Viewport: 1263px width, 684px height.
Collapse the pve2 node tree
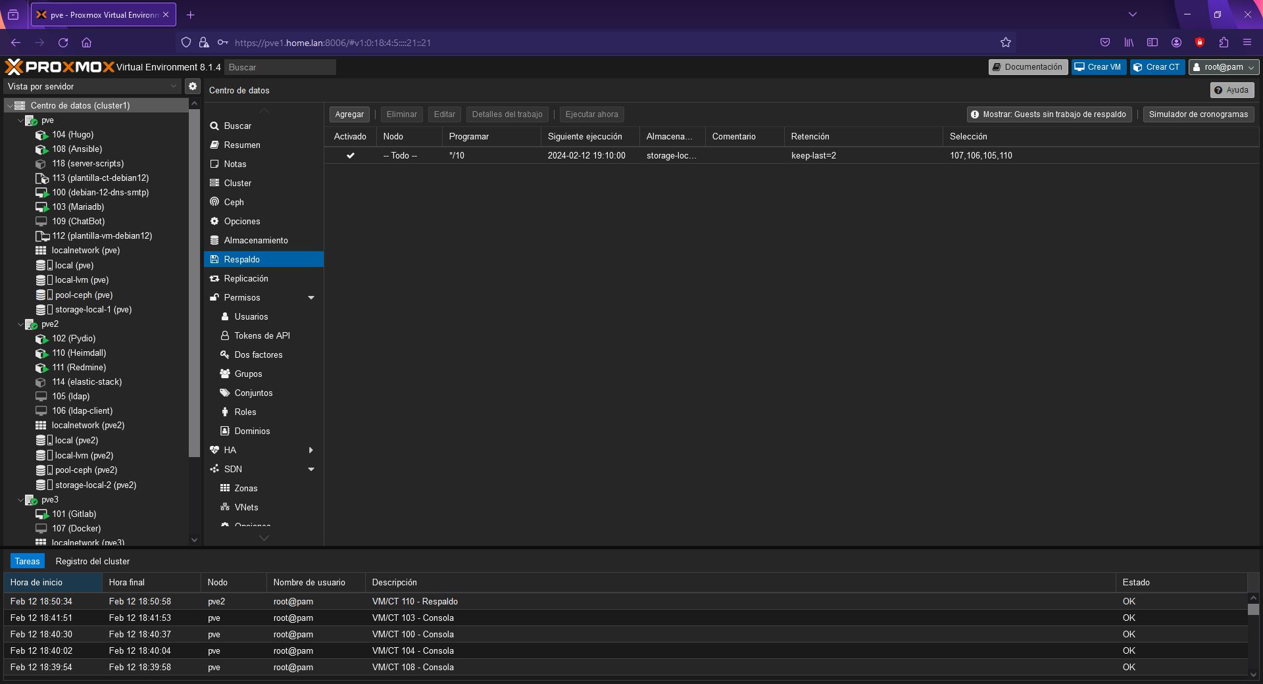coord(20,324)
